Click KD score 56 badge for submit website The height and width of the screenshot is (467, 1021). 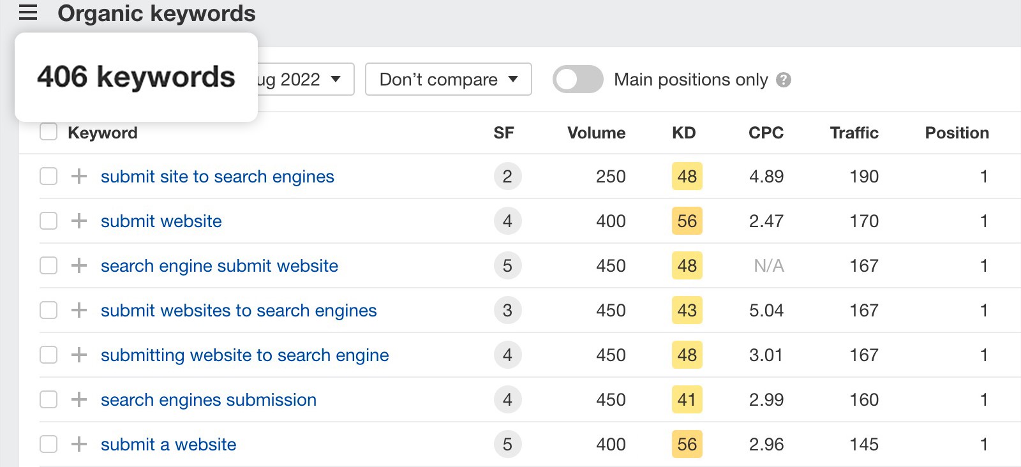pos(687,221)
